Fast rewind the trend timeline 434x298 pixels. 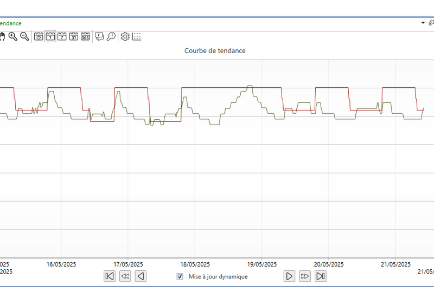click(x=125, y=276)
